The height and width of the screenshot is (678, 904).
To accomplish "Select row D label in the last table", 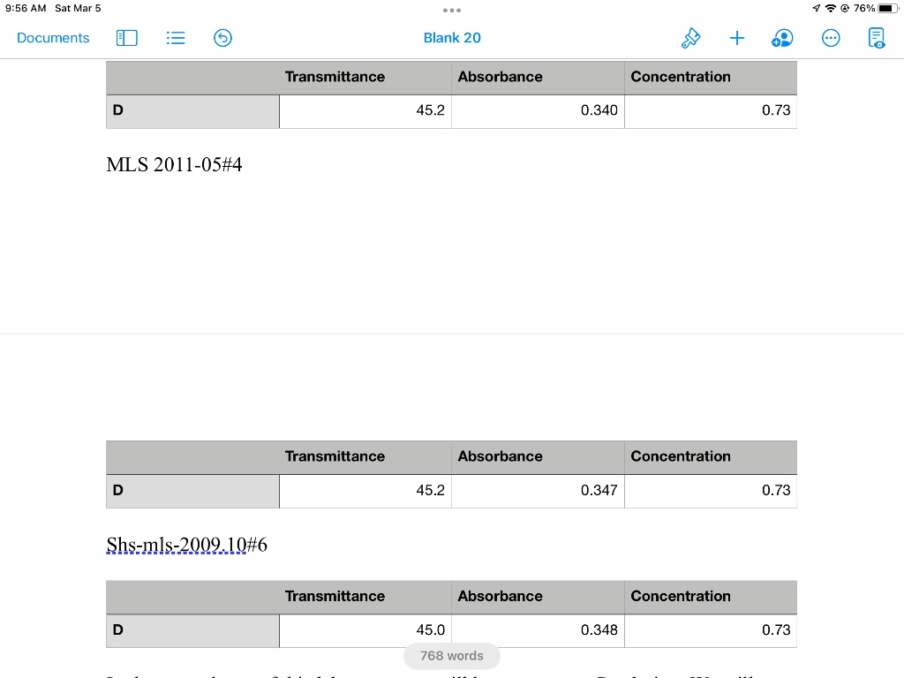I will pos(192,630).
